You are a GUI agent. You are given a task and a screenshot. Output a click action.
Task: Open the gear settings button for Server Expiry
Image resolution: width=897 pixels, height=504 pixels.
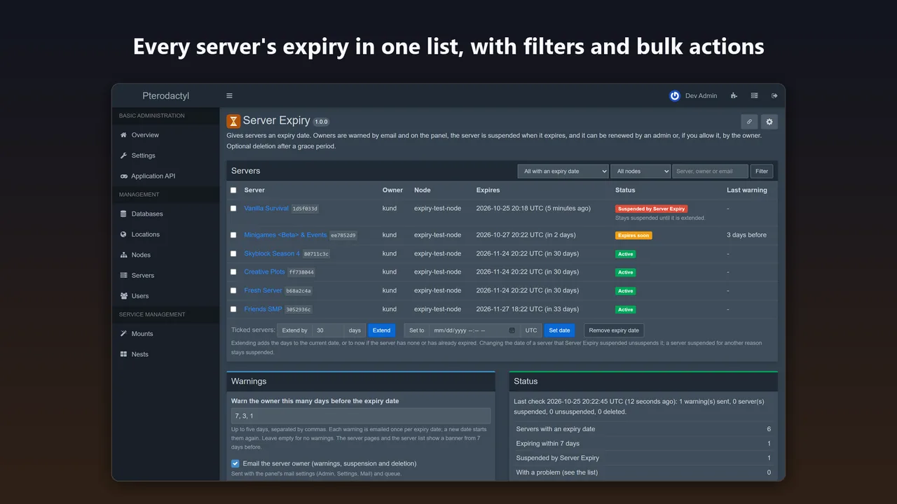[x=769, y=122]
